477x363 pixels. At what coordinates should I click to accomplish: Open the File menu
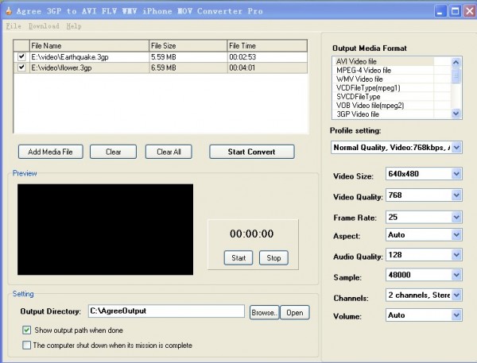[x=14, y=26]
